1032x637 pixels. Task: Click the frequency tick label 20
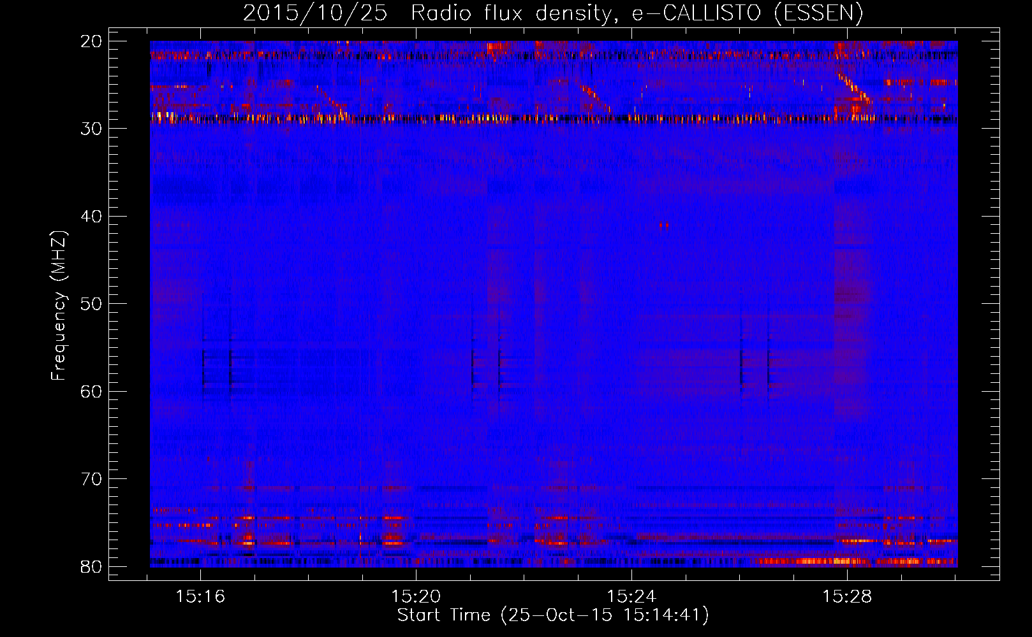point(91,41)
